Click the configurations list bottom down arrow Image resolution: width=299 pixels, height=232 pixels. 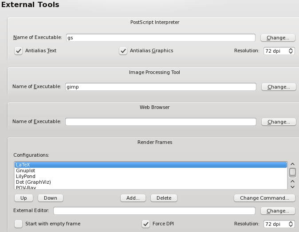point(292,187)
